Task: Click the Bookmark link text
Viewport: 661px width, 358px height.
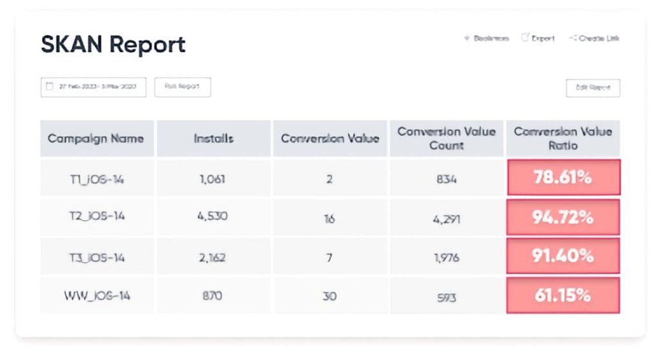Action: coord(491,38)
